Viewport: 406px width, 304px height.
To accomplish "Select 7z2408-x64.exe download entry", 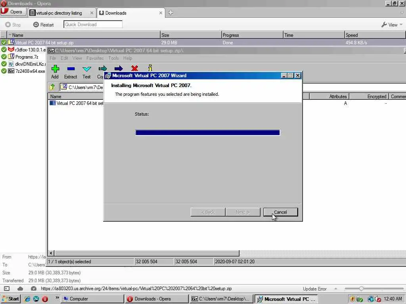I will point(23,71).
